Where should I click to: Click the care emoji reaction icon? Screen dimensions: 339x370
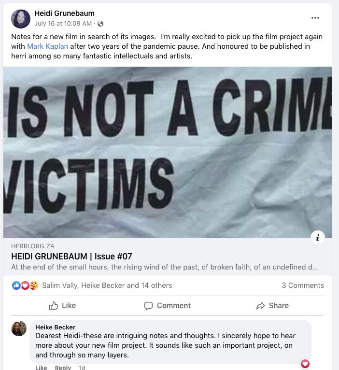(34, 285)
